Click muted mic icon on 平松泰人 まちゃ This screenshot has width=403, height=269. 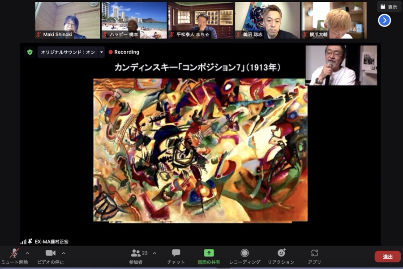pos(172,34)
